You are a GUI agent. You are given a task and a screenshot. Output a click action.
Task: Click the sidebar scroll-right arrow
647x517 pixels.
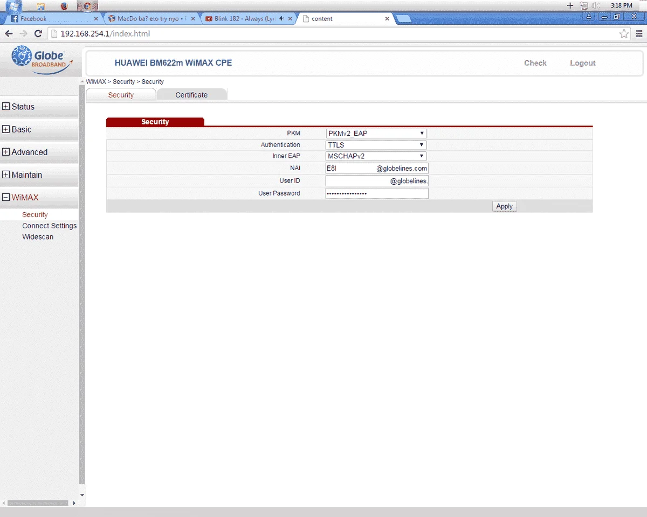pos(74,503)
